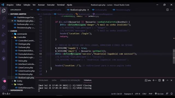Click the php terminal shell icon

click(x=146, y=80)
